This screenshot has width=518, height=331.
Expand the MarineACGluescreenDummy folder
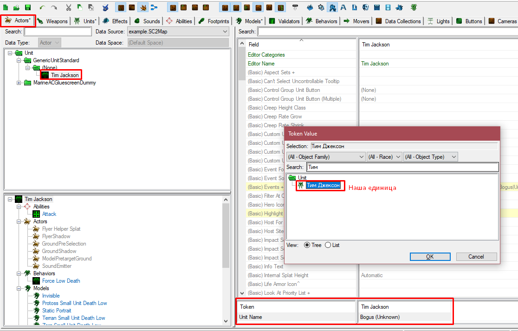(x=19, y=83)
